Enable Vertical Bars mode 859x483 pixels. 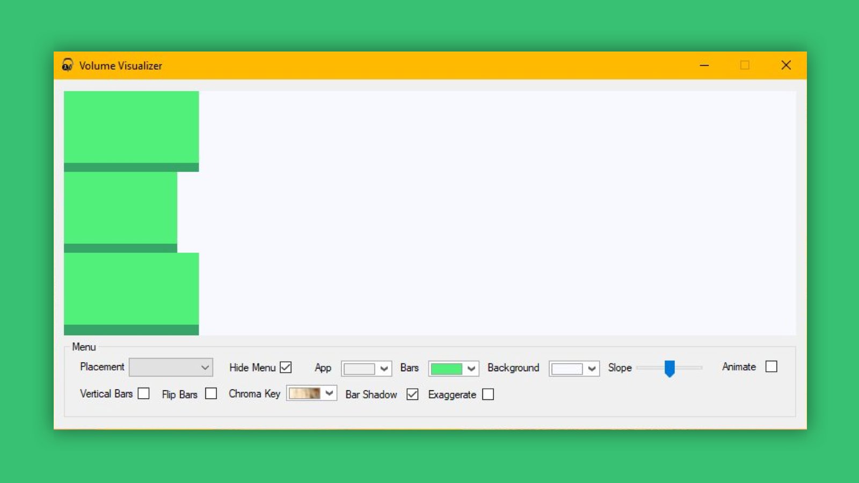[x=143, y=393]
